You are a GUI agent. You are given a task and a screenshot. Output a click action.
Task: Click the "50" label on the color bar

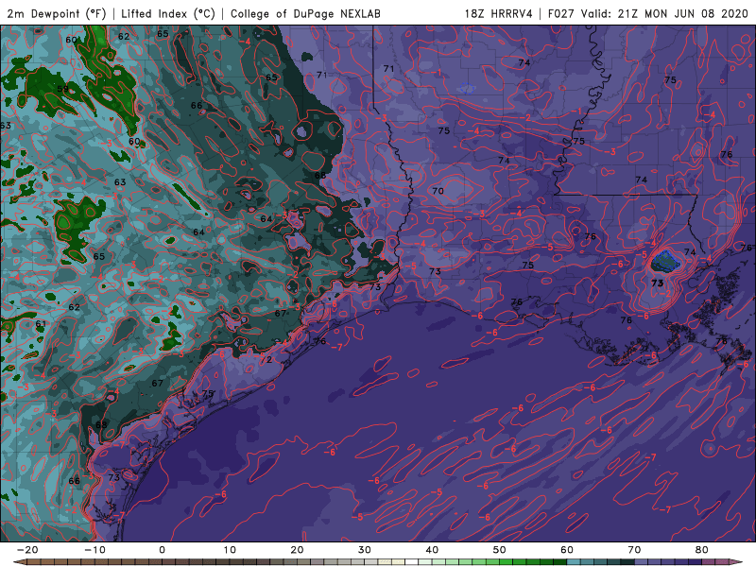coord(500,550)
